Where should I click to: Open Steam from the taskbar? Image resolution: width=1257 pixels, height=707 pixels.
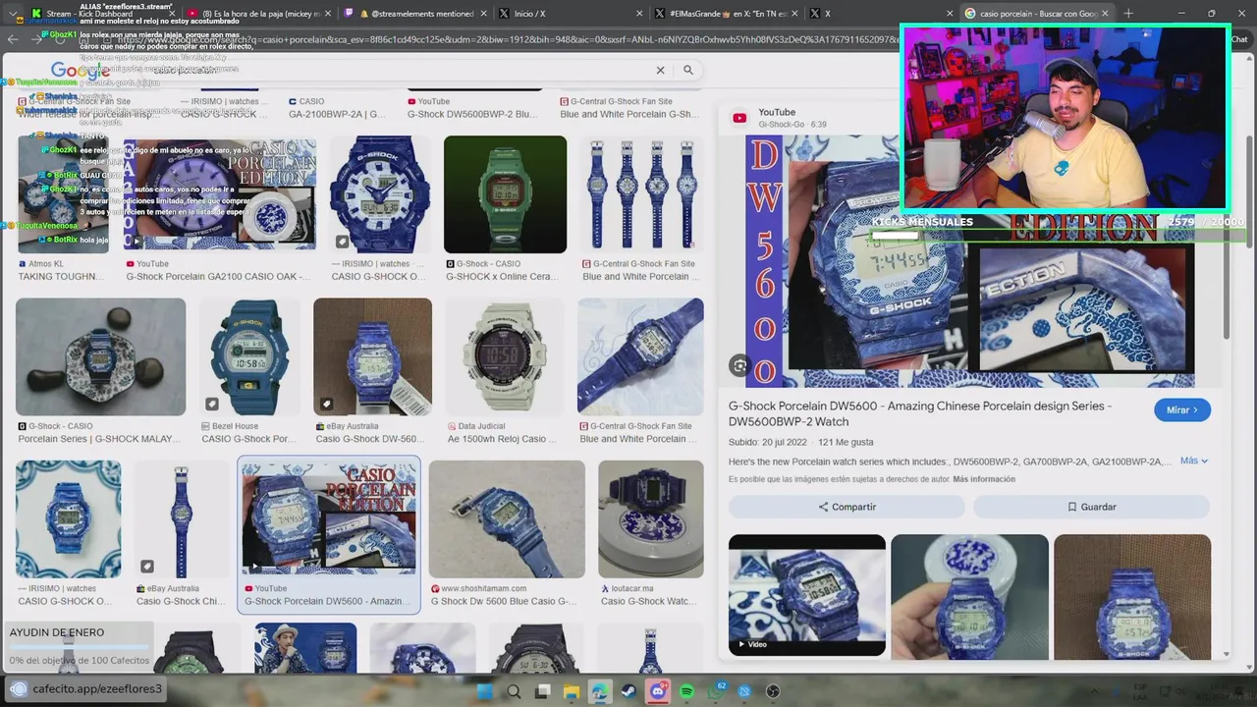click(628, 691)
